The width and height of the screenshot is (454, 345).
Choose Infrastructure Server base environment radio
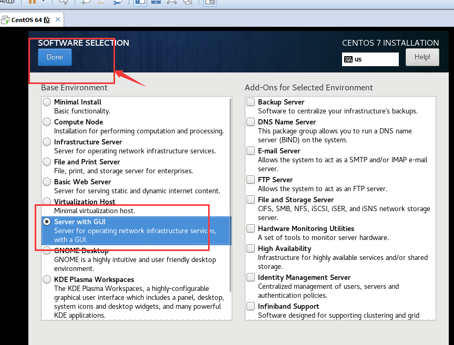point(47,142)
